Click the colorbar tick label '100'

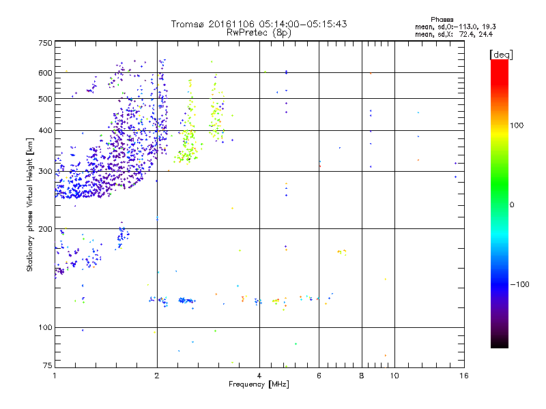click(517, 125)
